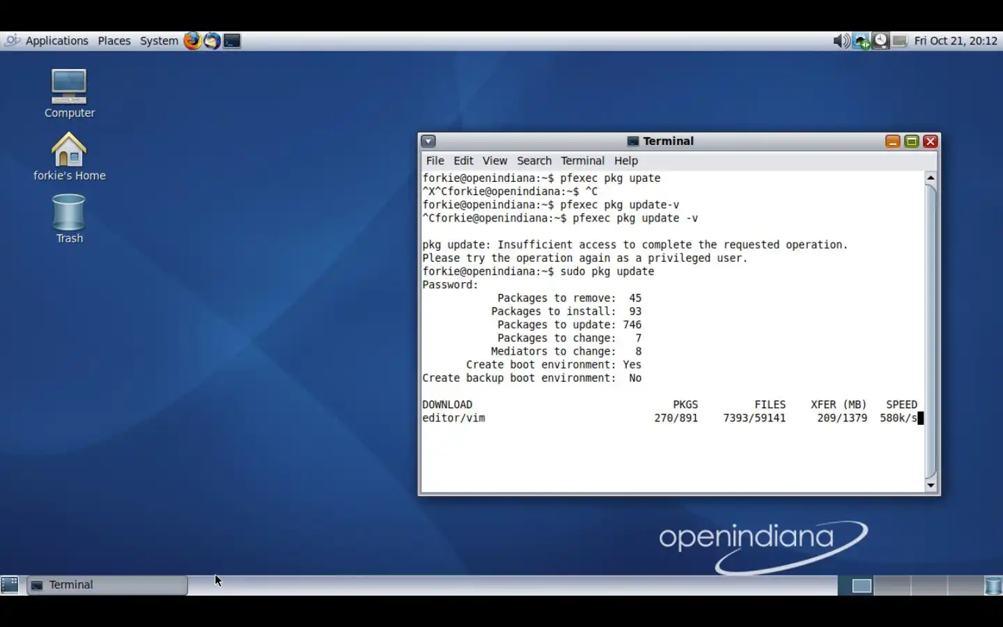Click 'Create backup boot environment: No' line
This screenshot has width=1003, height=627.
[x=532, y=378]
